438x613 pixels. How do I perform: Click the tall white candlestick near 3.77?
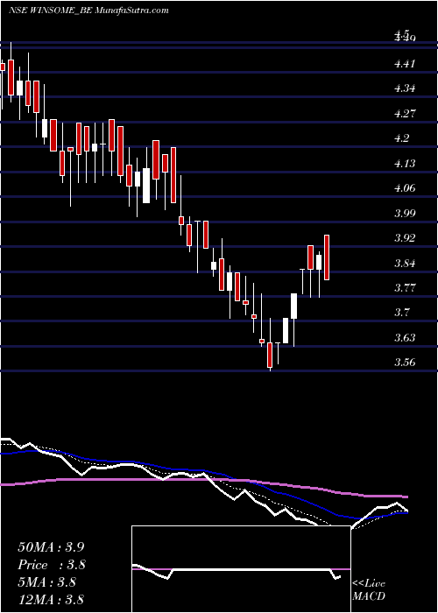click(x=293, y=306)
